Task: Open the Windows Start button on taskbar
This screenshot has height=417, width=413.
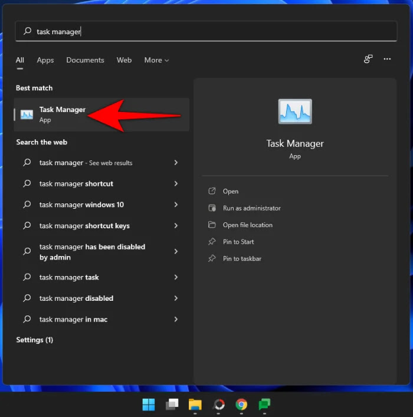Action: [149, 405]
